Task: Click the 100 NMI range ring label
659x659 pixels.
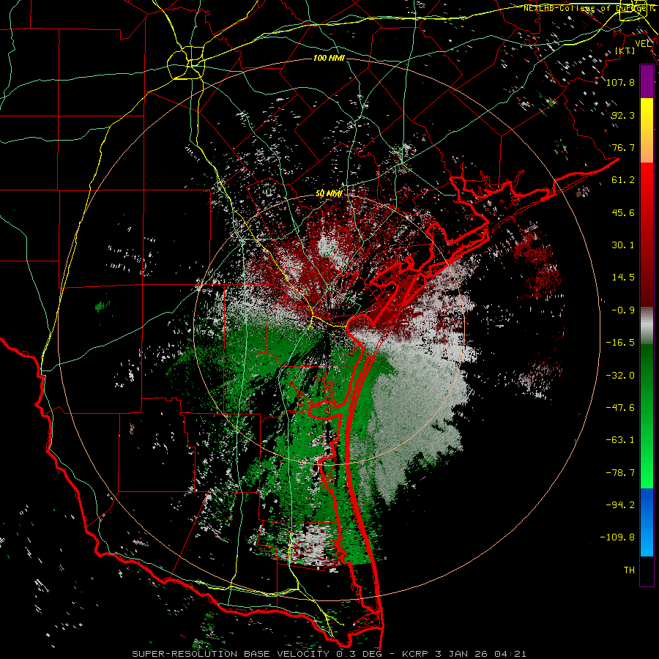Action: click(329, 58)
